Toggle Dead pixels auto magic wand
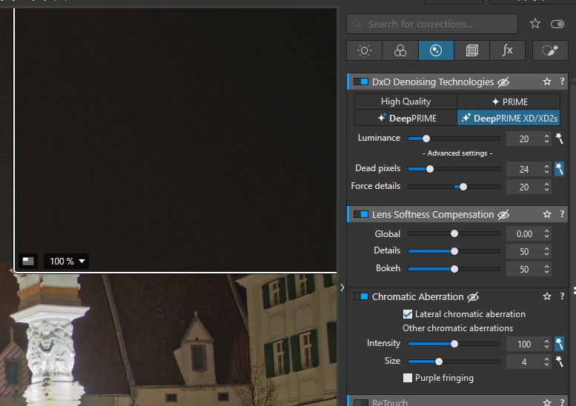Screen dimensions: 576x406 coord(559,169)
